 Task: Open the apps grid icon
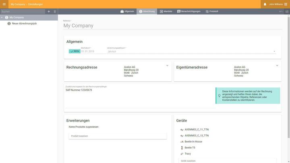tap(286, 4)
